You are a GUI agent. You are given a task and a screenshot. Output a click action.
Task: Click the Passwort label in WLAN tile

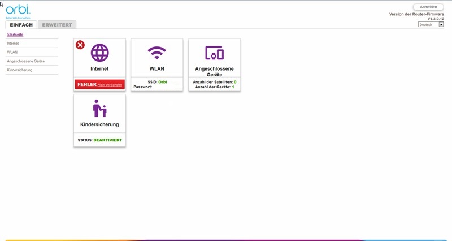coord(143,87)
